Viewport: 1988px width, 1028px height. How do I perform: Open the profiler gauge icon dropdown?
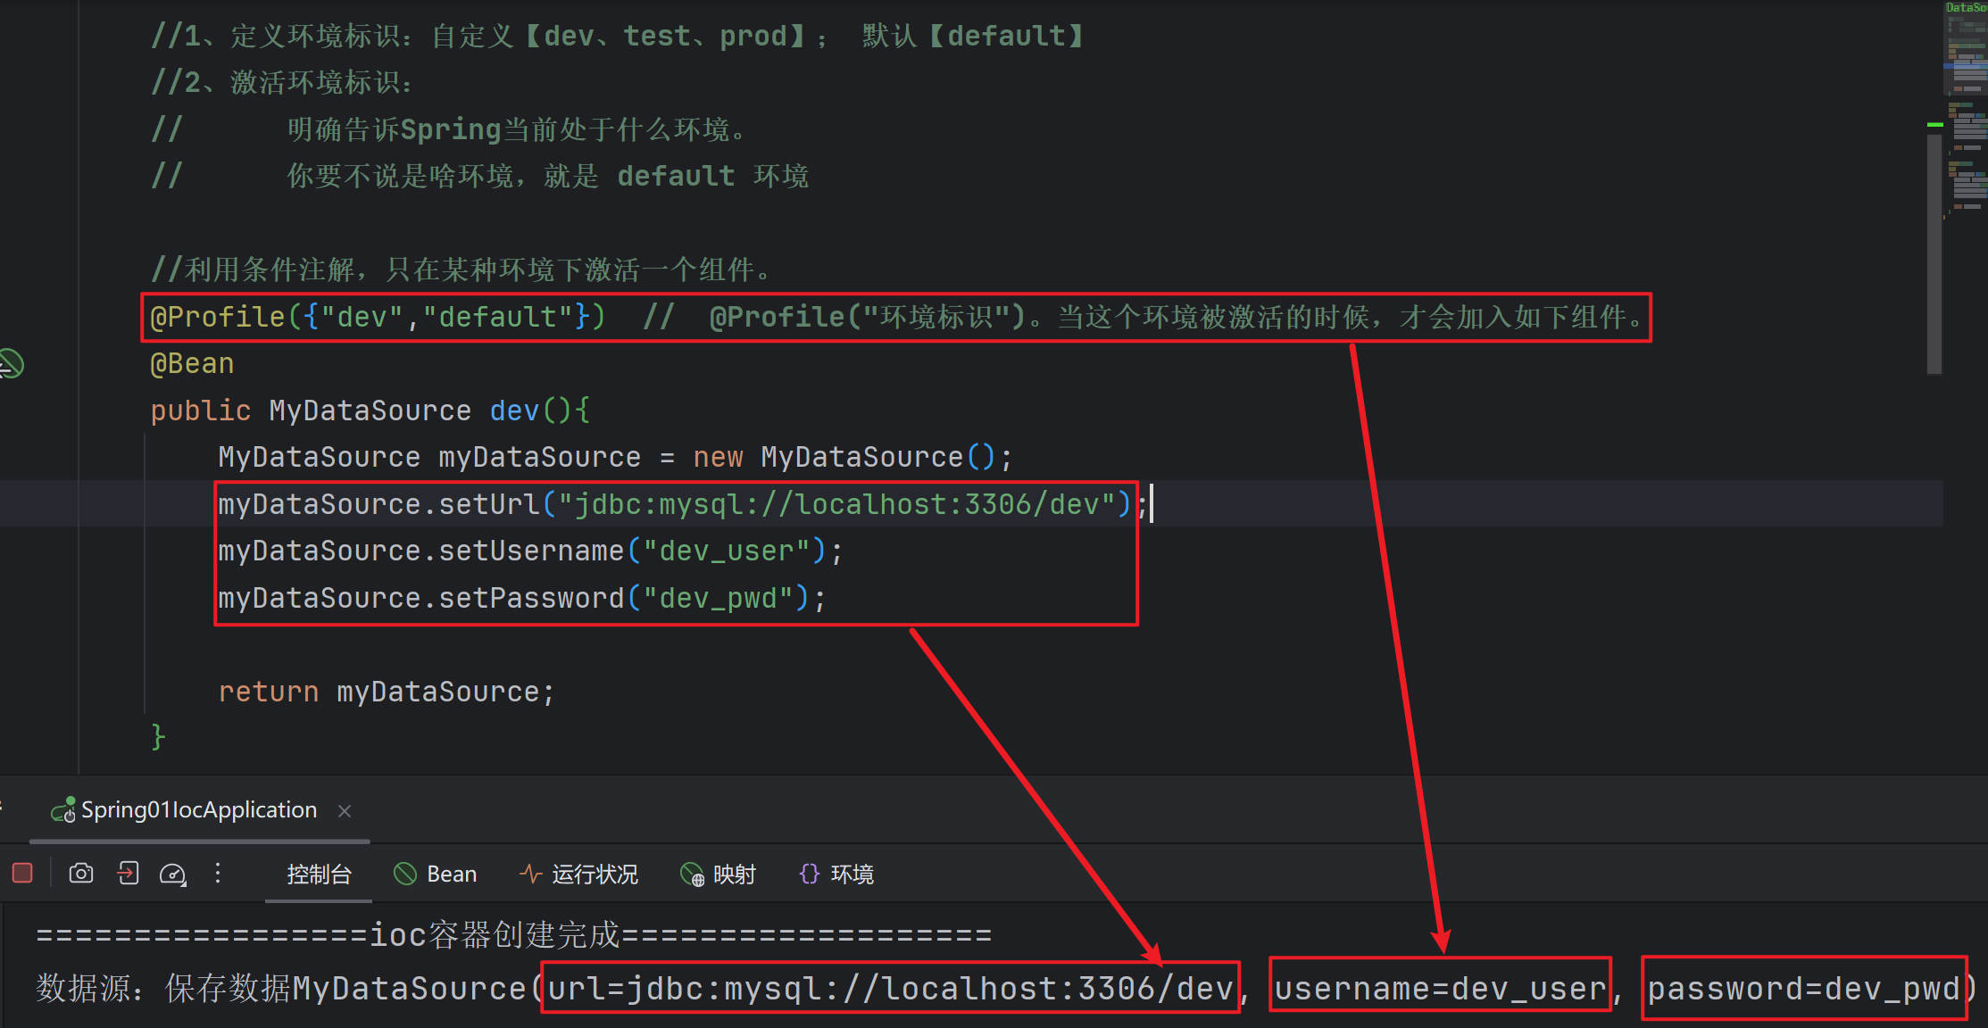coord(172,874)
